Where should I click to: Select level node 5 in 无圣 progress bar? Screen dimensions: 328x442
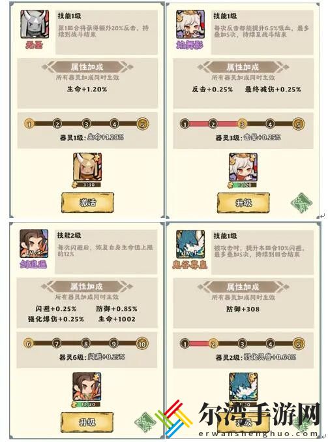pos(142,124)
